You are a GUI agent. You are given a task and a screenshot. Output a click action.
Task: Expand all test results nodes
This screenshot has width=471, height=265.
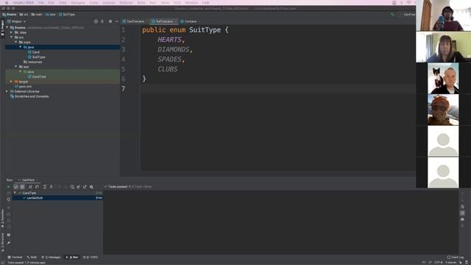45,187
